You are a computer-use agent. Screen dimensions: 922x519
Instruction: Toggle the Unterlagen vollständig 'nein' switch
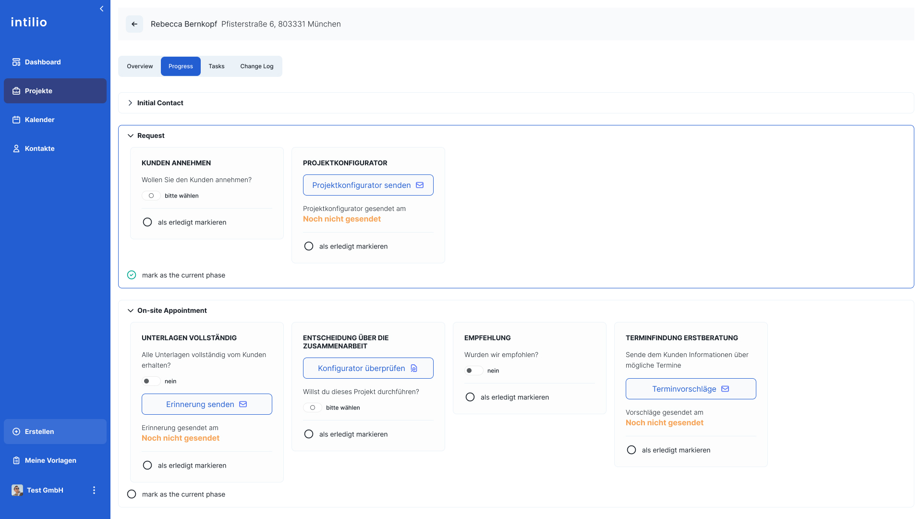pyautogui.click(x=151, y=381)
